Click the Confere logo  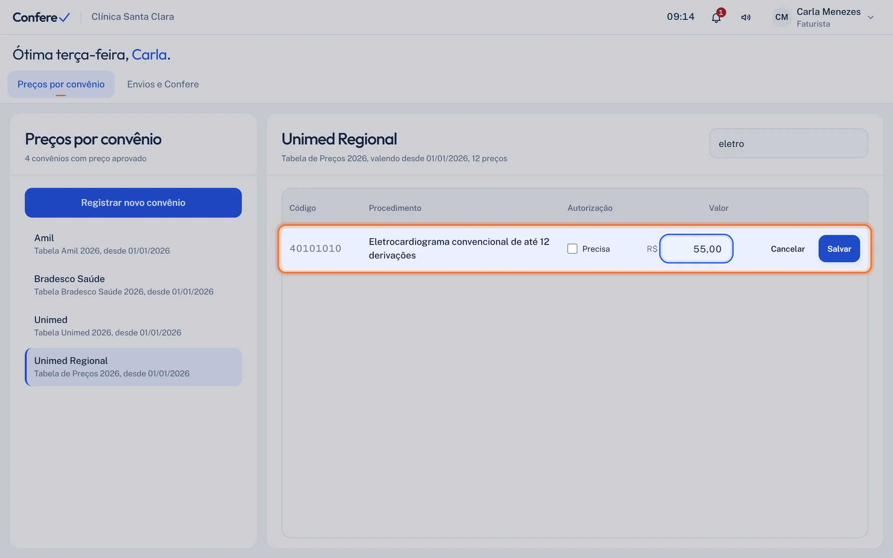pos(41,17)
